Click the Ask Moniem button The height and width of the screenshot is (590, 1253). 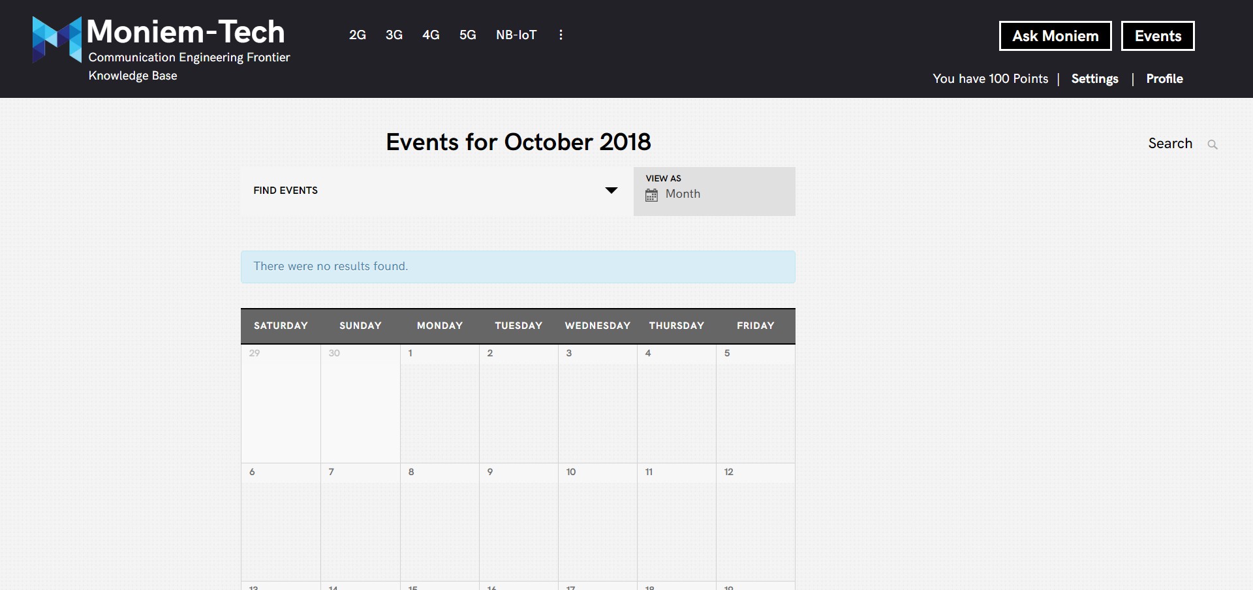[1055, 36]
